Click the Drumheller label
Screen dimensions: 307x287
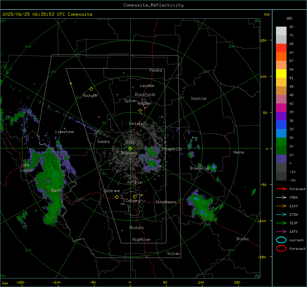200,168
